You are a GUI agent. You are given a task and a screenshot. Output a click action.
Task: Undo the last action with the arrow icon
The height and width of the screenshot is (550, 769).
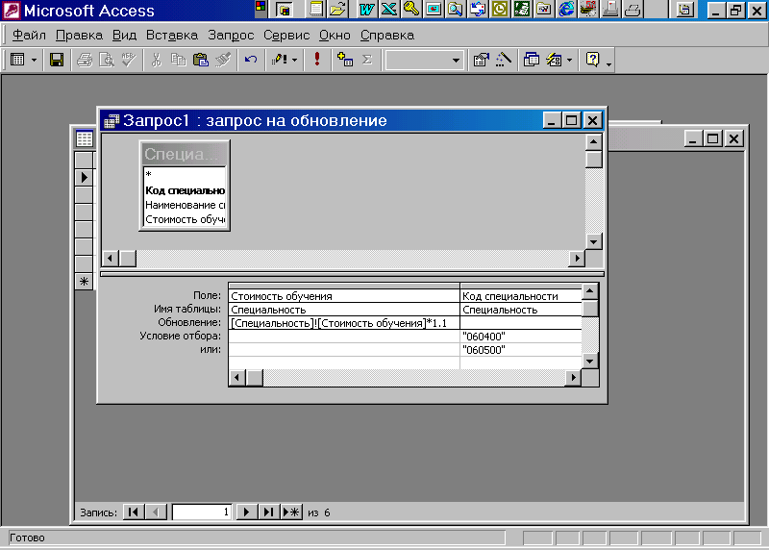tap(251, 60)
